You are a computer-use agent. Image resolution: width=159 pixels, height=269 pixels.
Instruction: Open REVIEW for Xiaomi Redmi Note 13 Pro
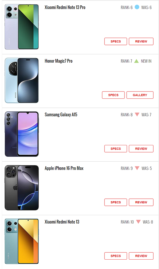coord(141,41)
